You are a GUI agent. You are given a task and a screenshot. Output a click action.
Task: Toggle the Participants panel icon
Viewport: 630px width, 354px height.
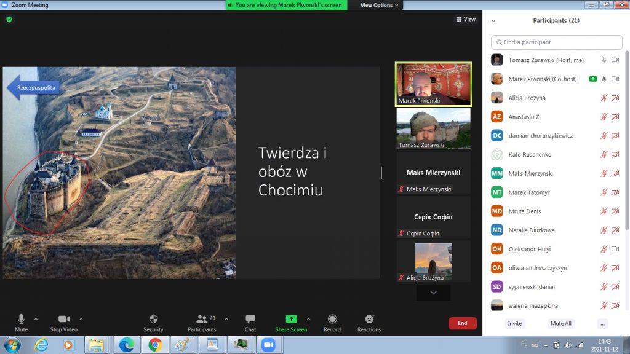[202, 319]
